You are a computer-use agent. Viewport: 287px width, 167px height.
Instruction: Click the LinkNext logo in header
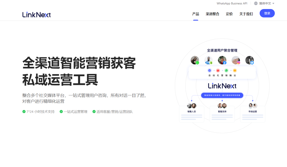click(36, 15)
